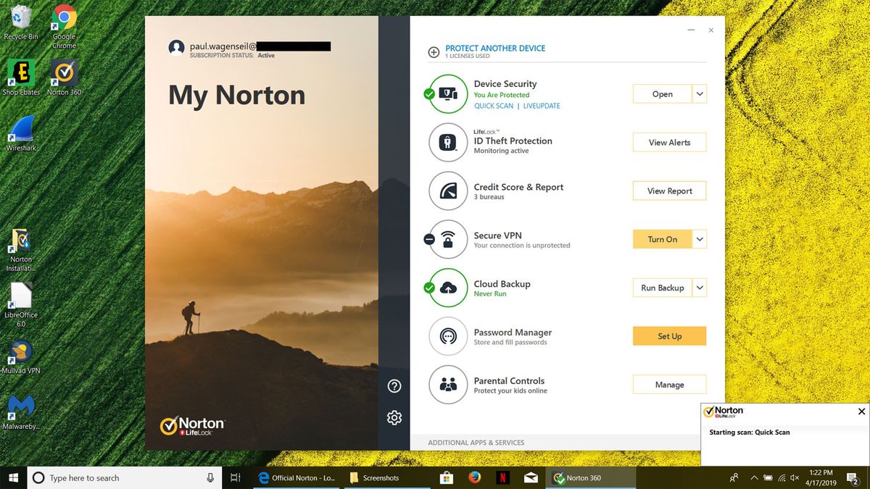Viewport: 870px width, 489px height.
Task: Open the notification center icon
Action: pyautogui.click(x=853, y=478)
